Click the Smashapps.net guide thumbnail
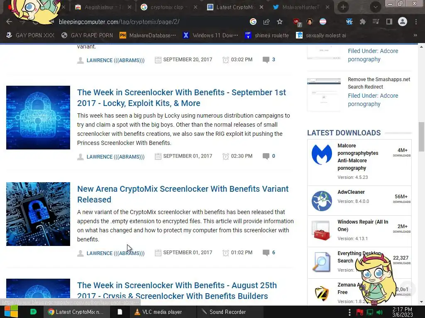The image size is (425, 318). click(324, 95)
